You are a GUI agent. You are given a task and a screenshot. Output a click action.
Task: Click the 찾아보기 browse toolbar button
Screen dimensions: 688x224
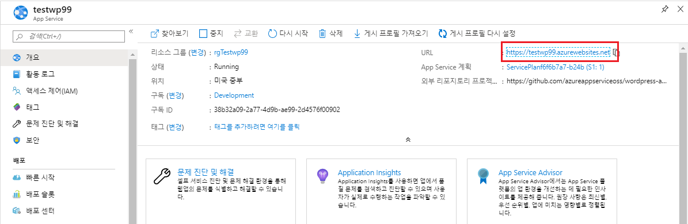click(x=169, y=33)
